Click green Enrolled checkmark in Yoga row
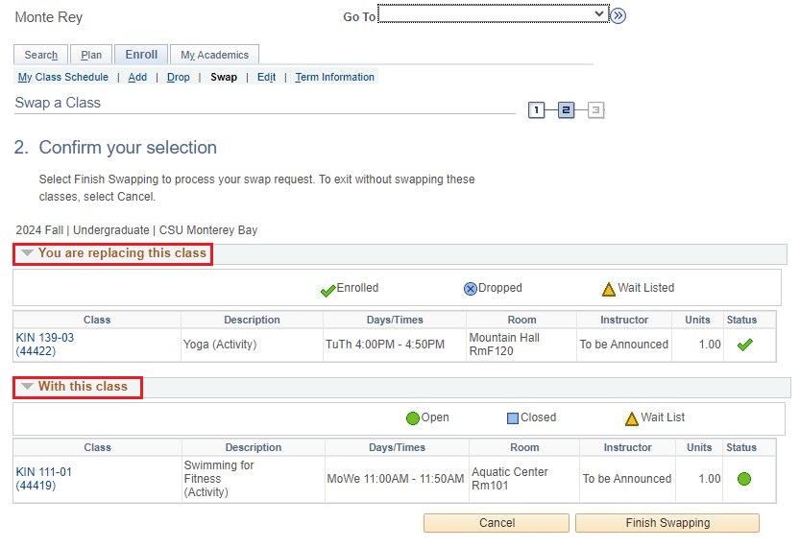 (743, 345)
